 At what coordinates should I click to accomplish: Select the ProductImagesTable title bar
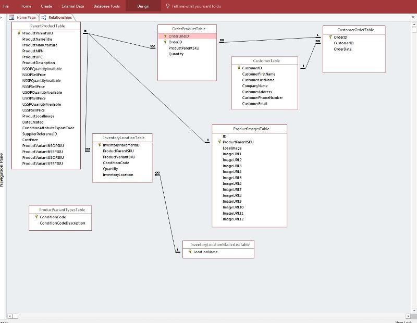249,129
